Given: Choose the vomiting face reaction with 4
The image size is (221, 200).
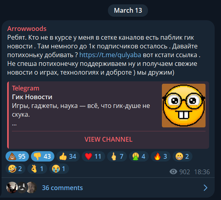Looking at the screenshot, I should [139, 156].
